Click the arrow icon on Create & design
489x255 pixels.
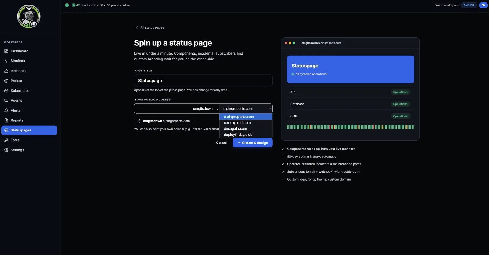coord(239,143)
